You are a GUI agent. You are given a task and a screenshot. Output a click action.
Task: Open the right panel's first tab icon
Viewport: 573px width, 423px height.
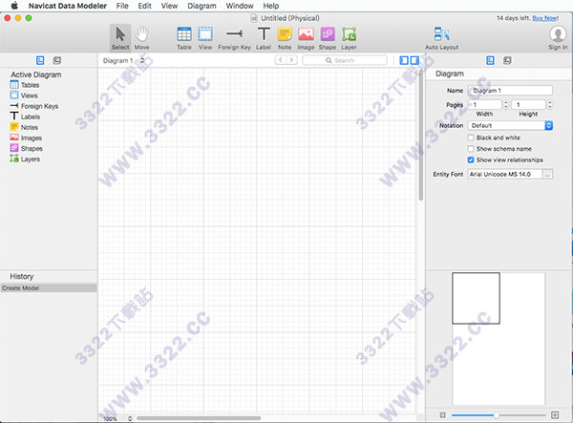[491, 60]
